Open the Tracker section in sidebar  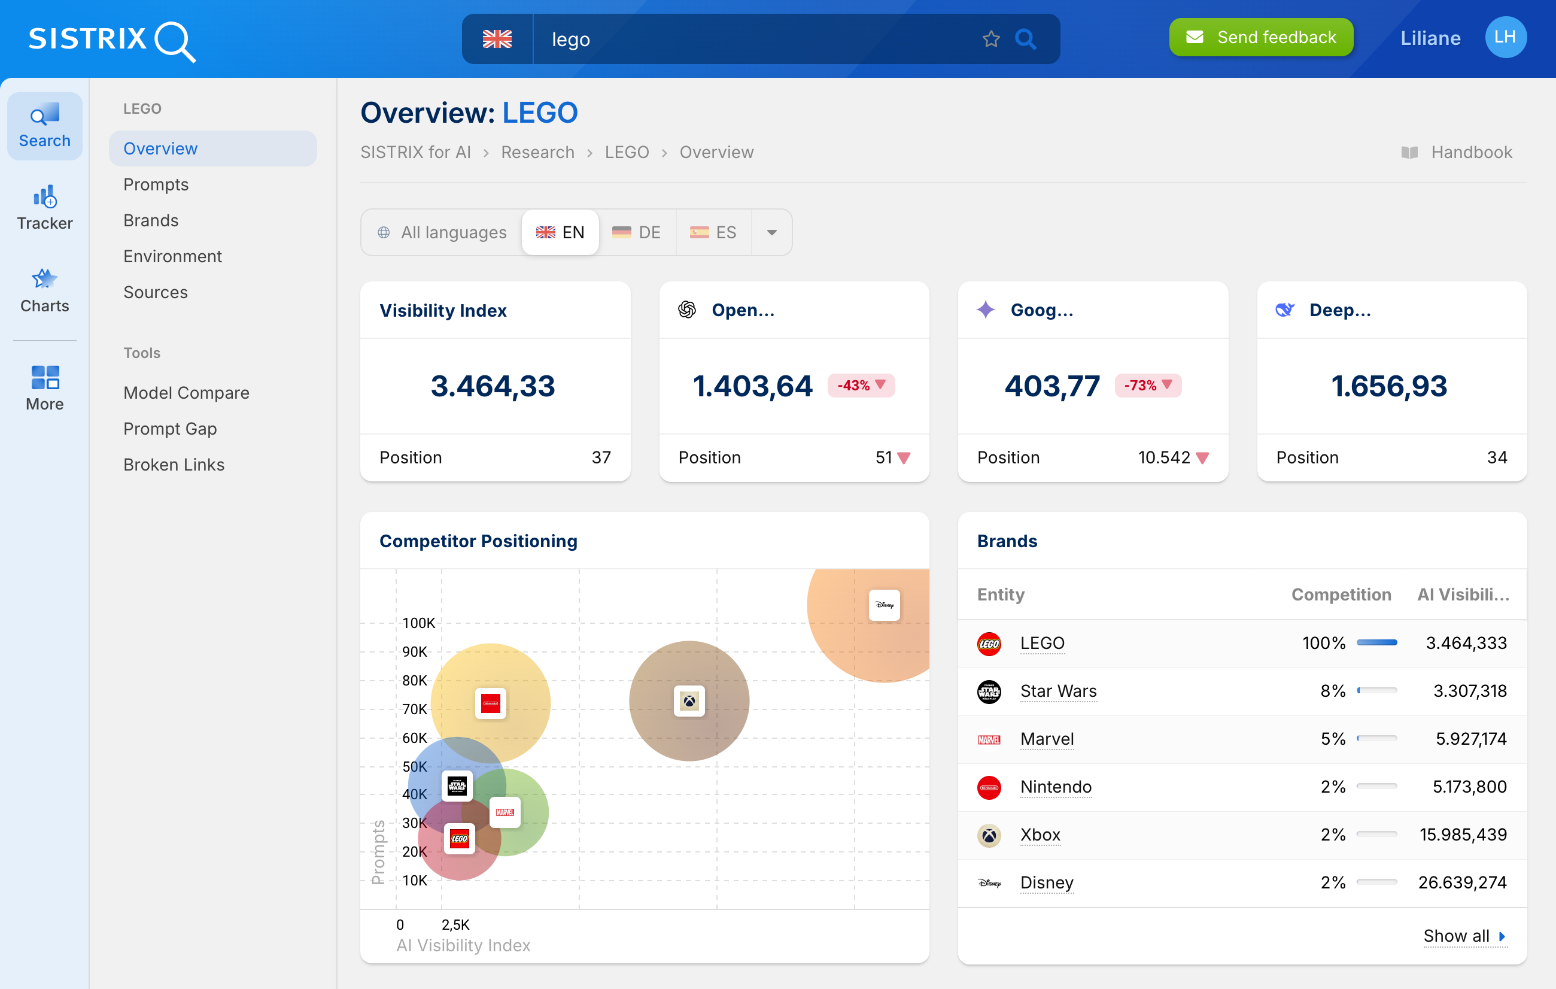pyautogui.click(x=45, y=208)
